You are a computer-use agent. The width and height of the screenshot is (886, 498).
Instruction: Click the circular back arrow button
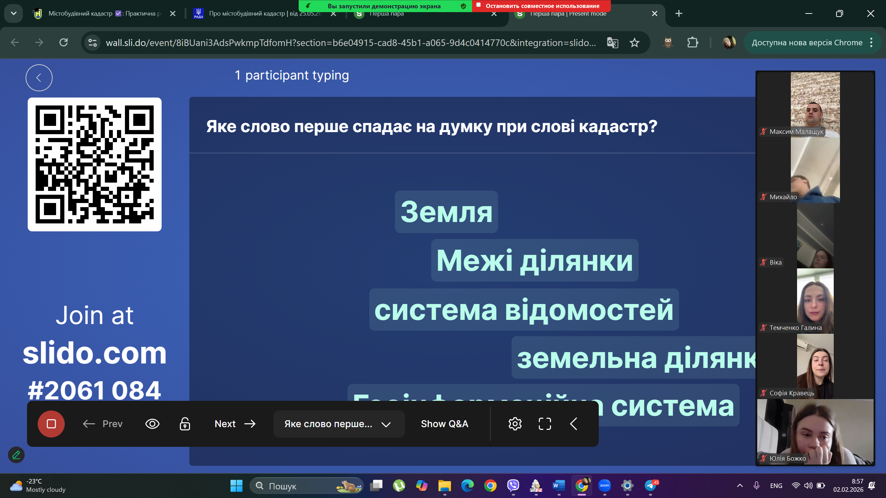click(x=39, y=78)
